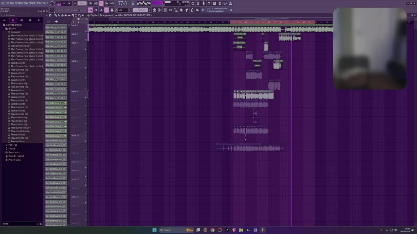Click the speech bubble chat icon
The width and height of the screenshot is (417, 234).
pos(225,3)
